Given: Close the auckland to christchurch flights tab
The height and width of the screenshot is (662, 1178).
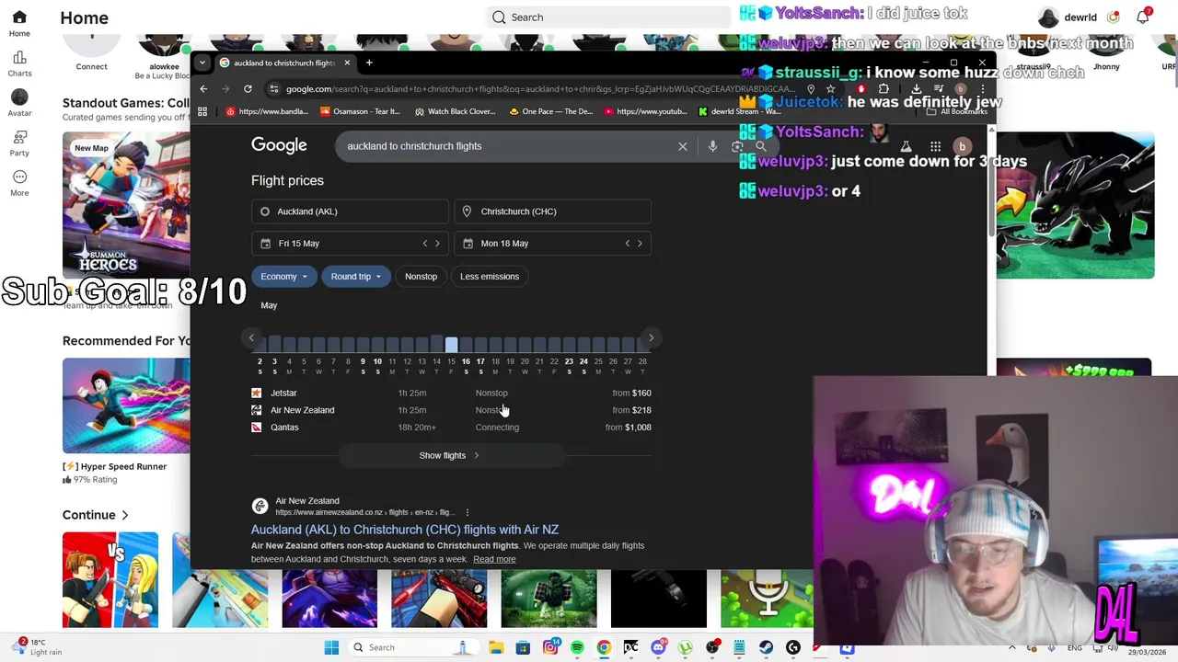Looking at the screenshot, I should click(x=347, y=63).
